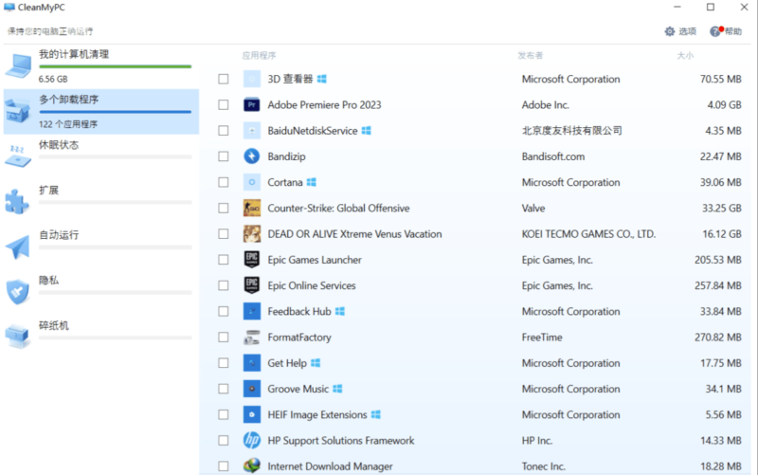Enable the DEAD OR ALIVE Xtreme checkbox

224,234
